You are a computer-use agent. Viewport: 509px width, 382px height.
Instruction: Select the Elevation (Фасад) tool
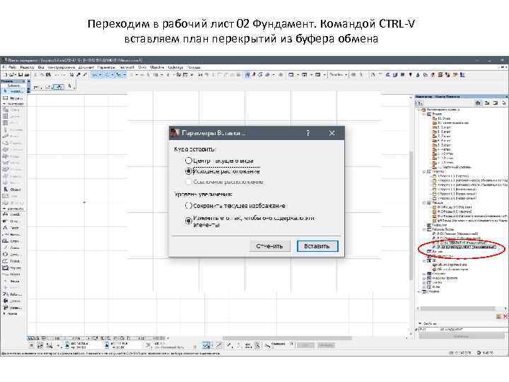(13, 281)
